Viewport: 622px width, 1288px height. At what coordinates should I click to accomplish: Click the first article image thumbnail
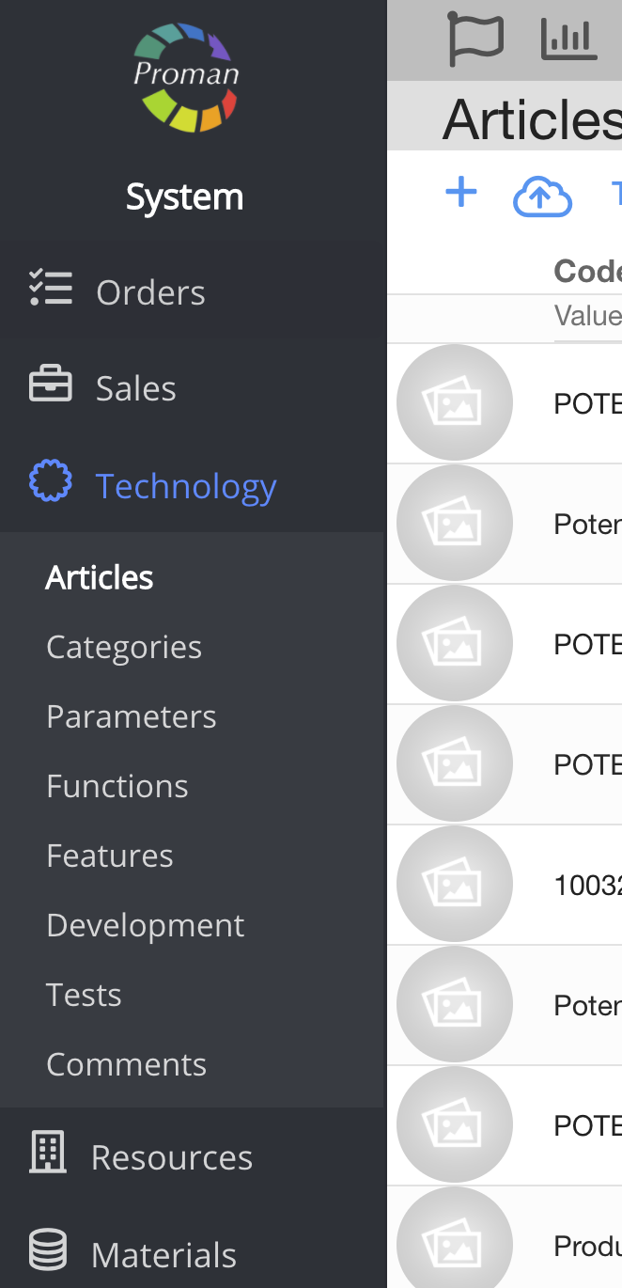pos(455,403)
